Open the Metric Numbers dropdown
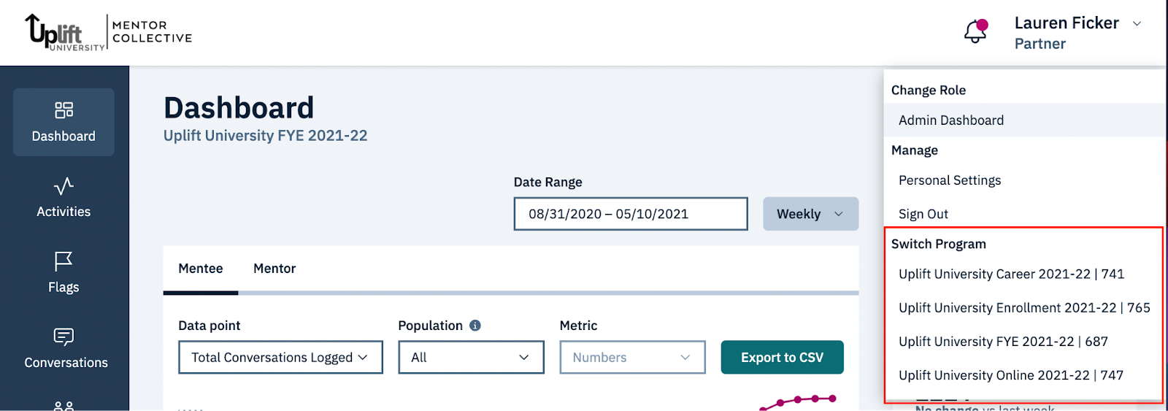 pos(632,357)
